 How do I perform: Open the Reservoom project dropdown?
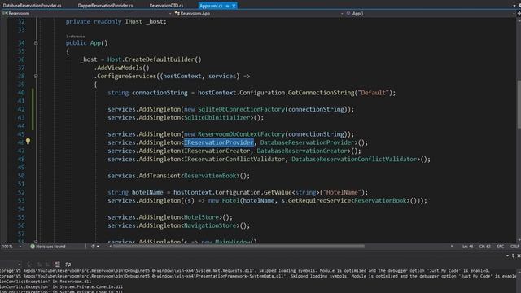[x=87, y=14]
